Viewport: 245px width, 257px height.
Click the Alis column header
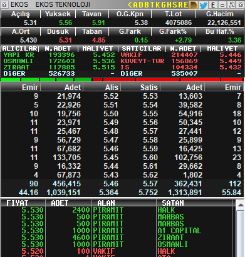click(102, 87)
